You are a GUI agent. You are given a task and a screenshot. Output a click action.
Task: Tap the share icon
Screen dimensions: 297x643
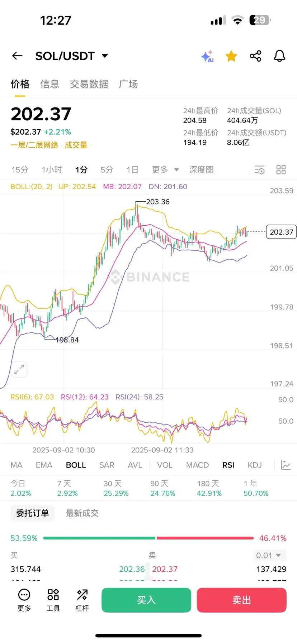pos(255,56)
